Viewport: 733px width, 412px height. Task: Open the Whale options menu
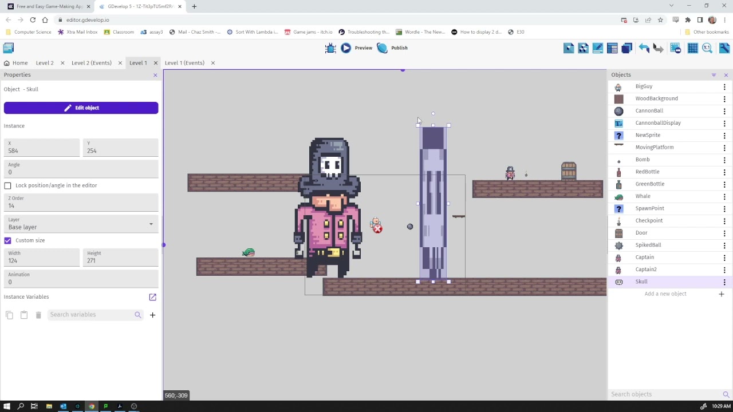pos(724,196)
